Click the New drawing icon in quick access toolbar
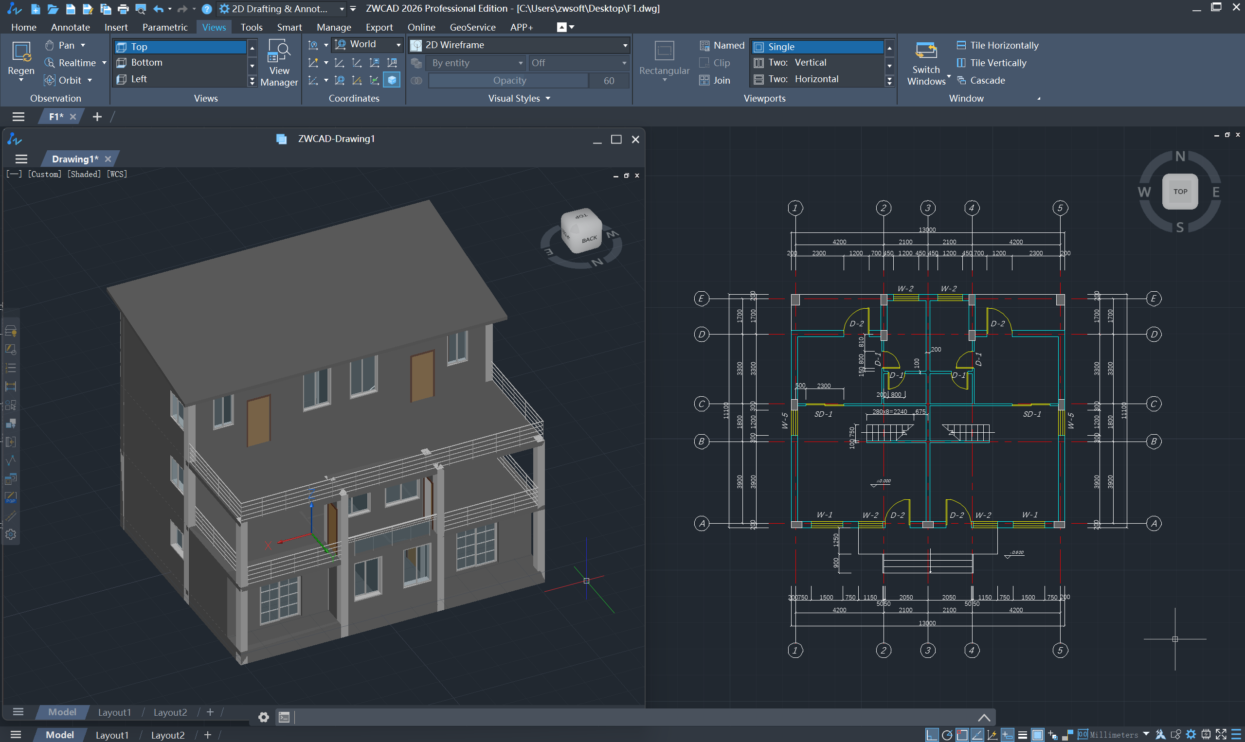This screenshot has height=742, width=1245. (x=36, y=8)
